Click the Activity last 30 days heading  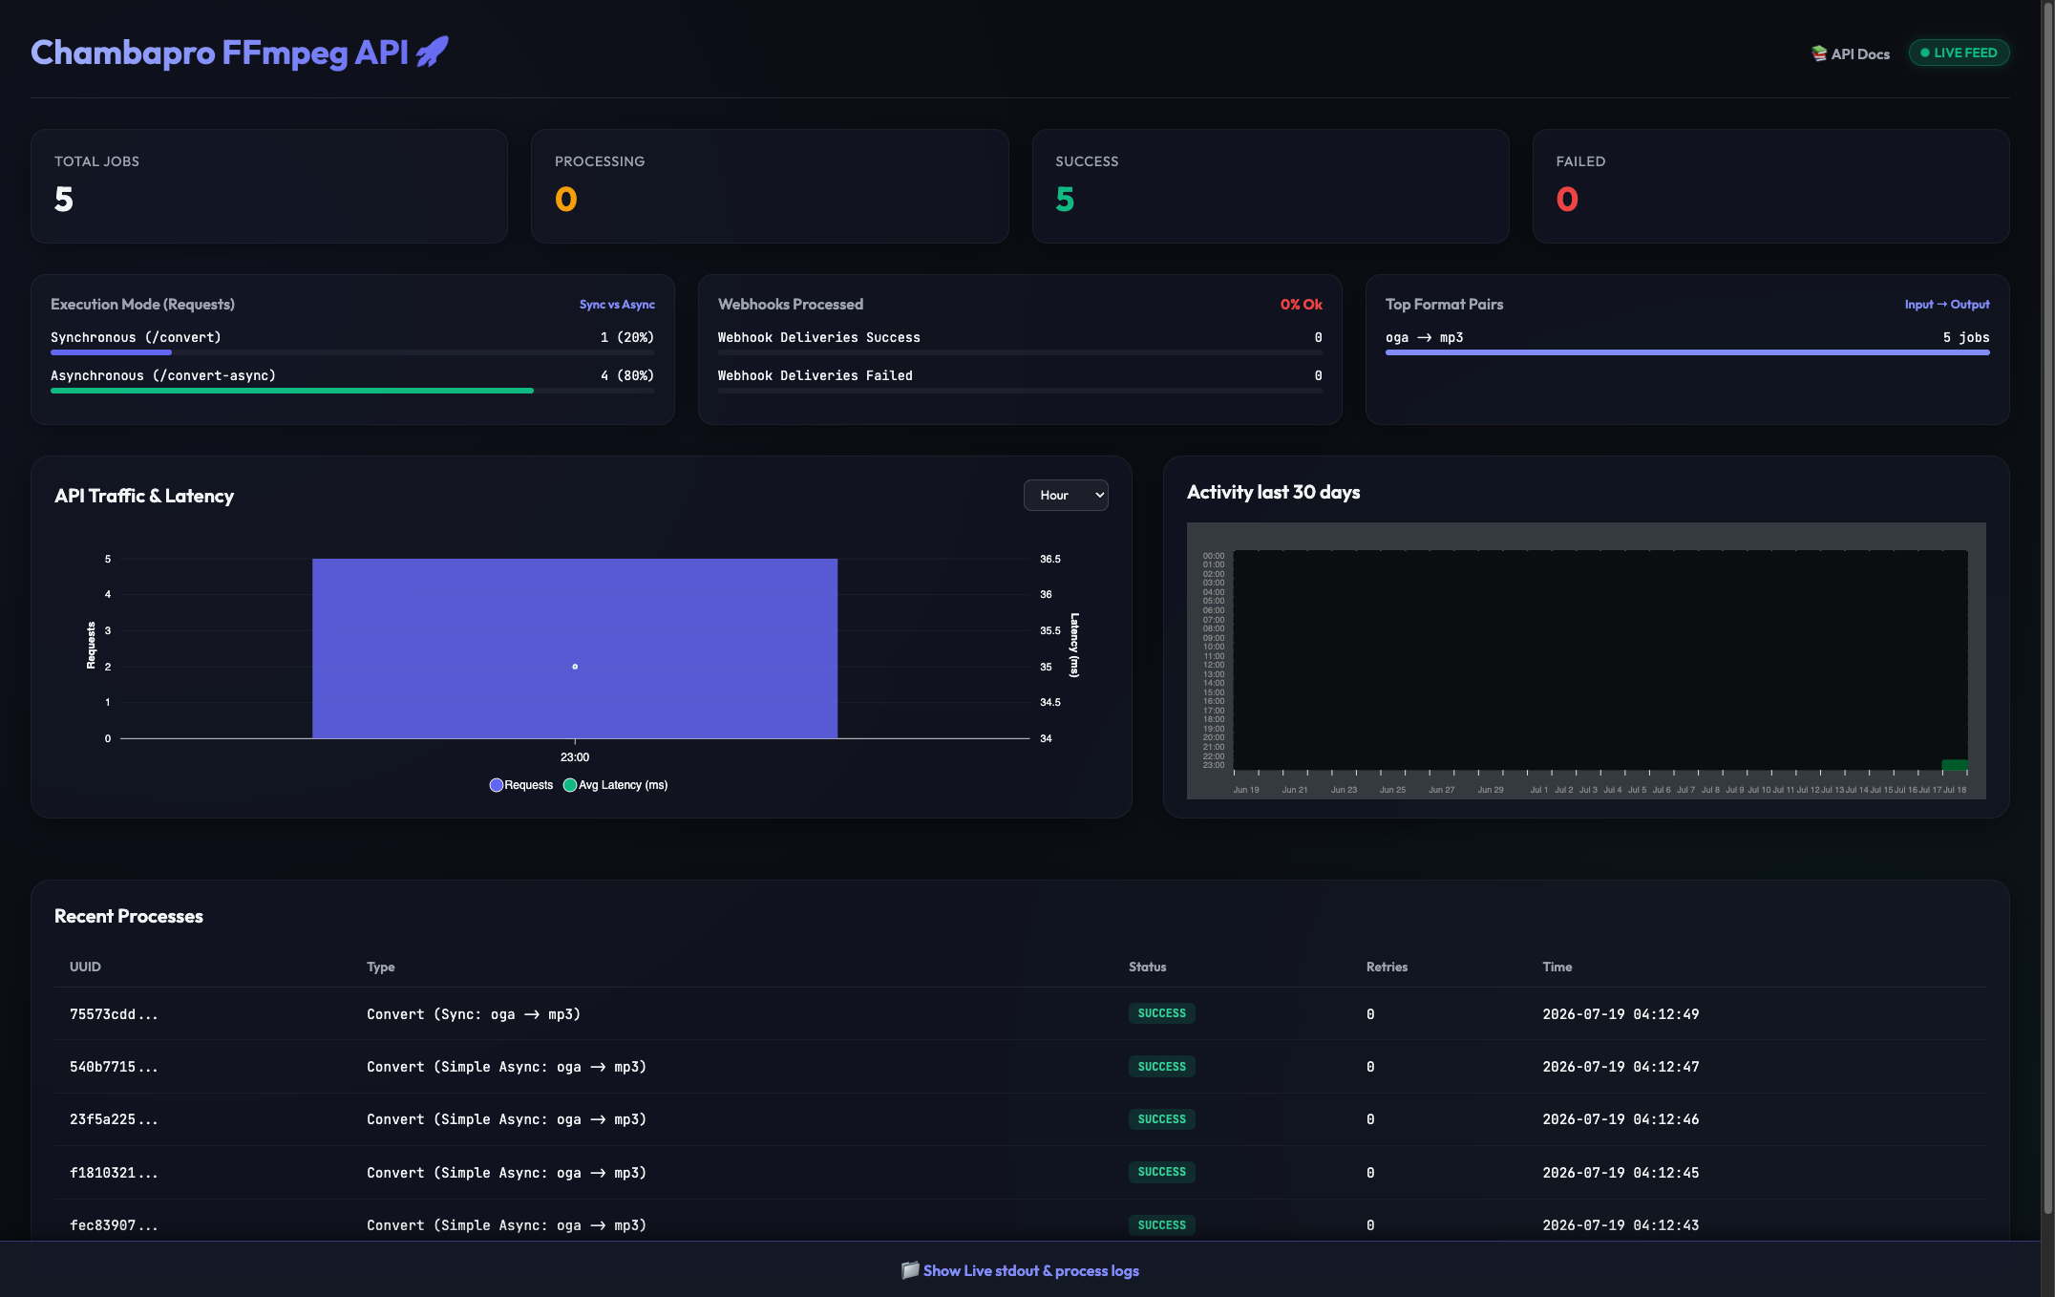[x=1273, y=492]
